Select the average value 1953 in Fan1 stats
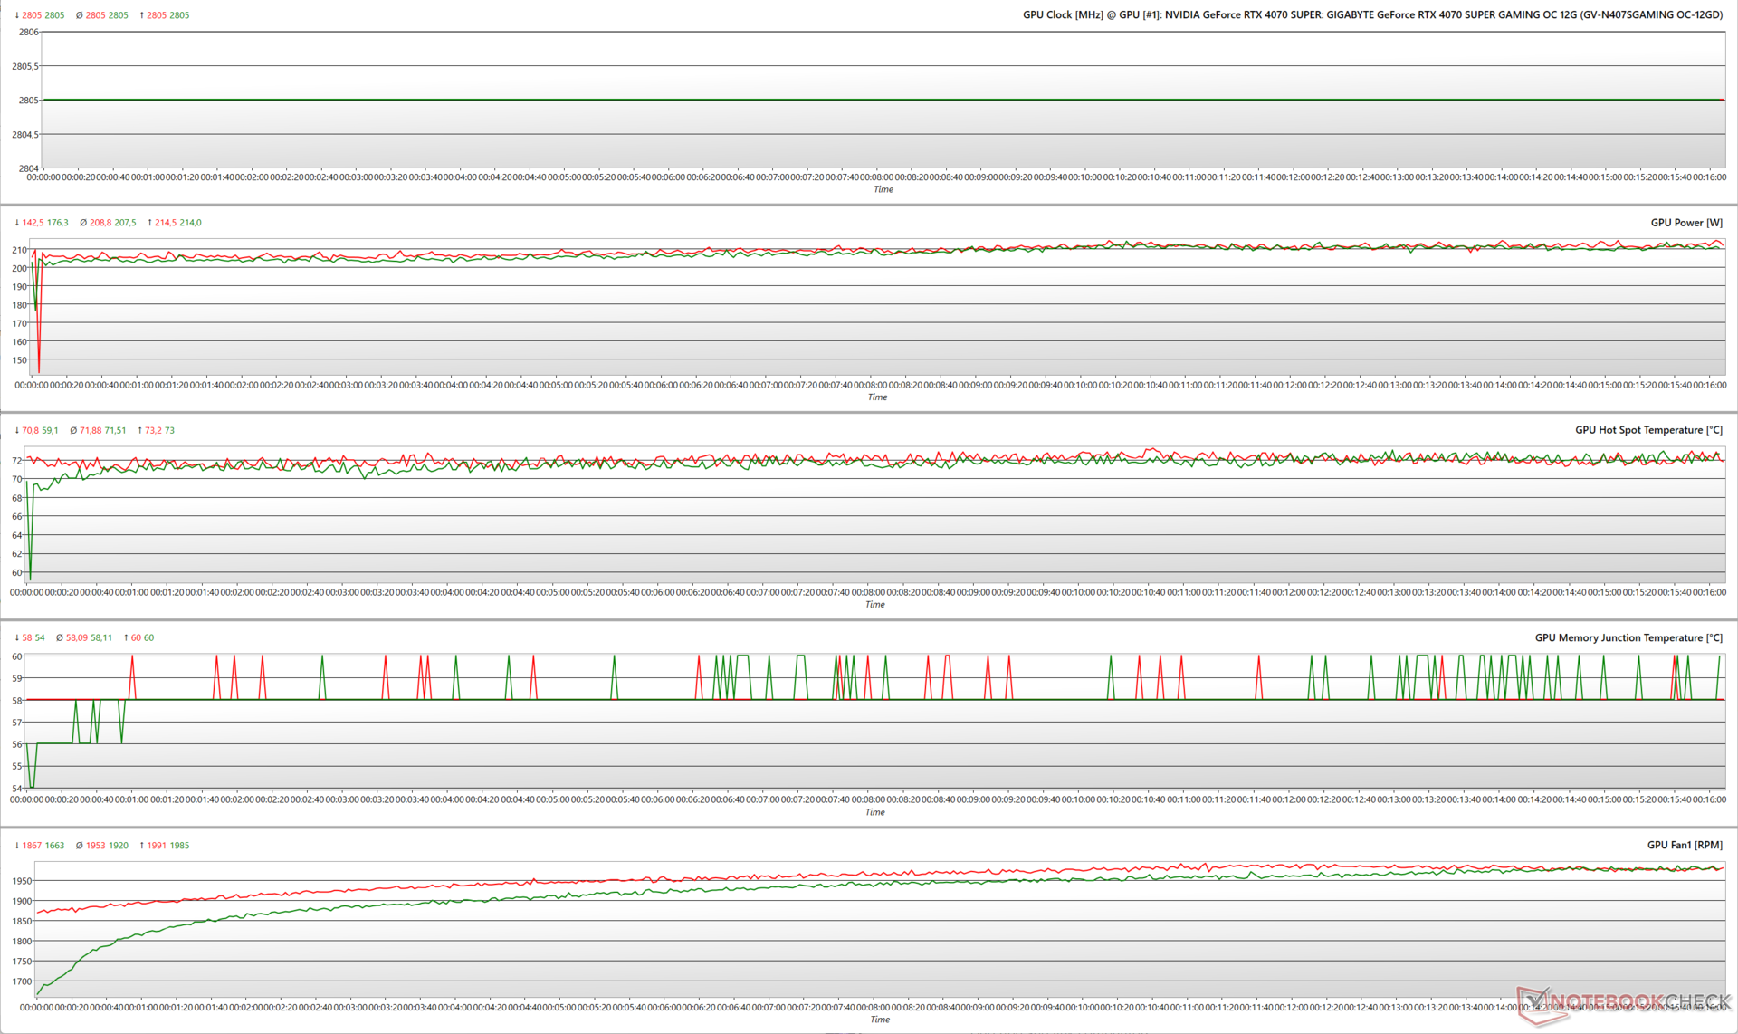Viewport: 1738px width, 1034px height. coord(96,846)
